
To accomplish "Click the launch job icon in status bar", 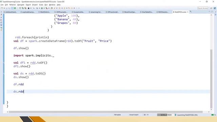I will pyautogui.click(x=176, y=115).
